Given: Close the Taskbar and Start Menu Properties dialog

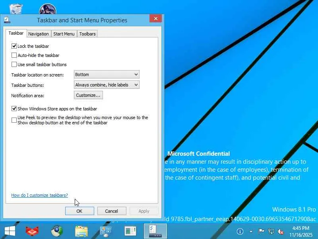Looking at the screenshot, I should click(155, 18).
